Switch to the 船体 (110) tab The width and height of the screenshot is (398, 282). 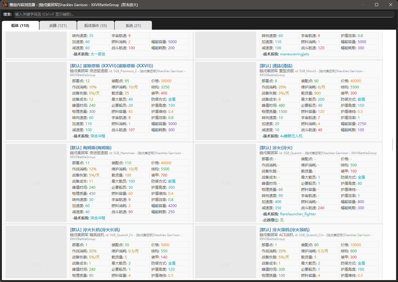pyautogui.click(x=20, y=26)
